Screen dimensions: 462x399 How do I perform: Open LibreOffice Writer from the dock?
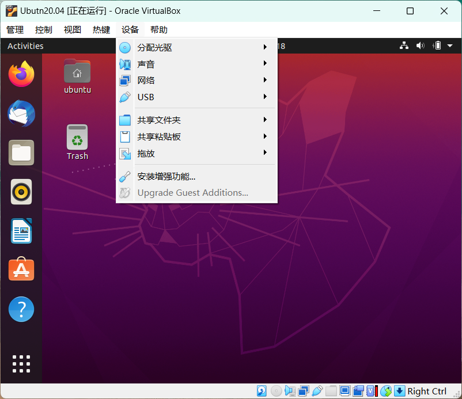tap(21, 231)
